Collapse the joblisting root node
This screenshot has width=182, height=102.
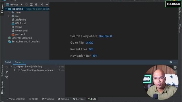coord(6,9)
